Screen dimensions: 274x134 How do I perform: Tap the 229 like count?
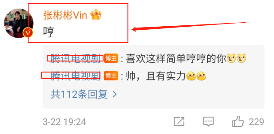[x=256, y=122]
